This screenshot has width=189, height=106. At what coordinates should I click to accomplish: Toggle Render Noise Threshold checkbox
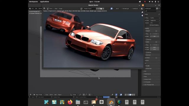151,45
